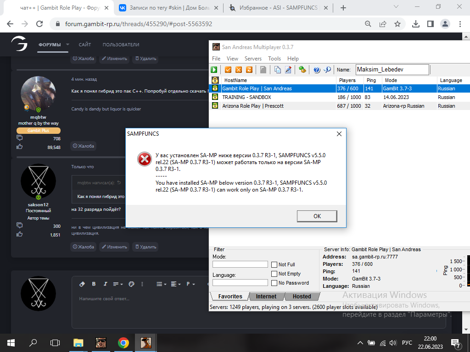Click the orange X delete server icon
The image size is (470, 352).
pyautogui.click(x=238, y=70)
